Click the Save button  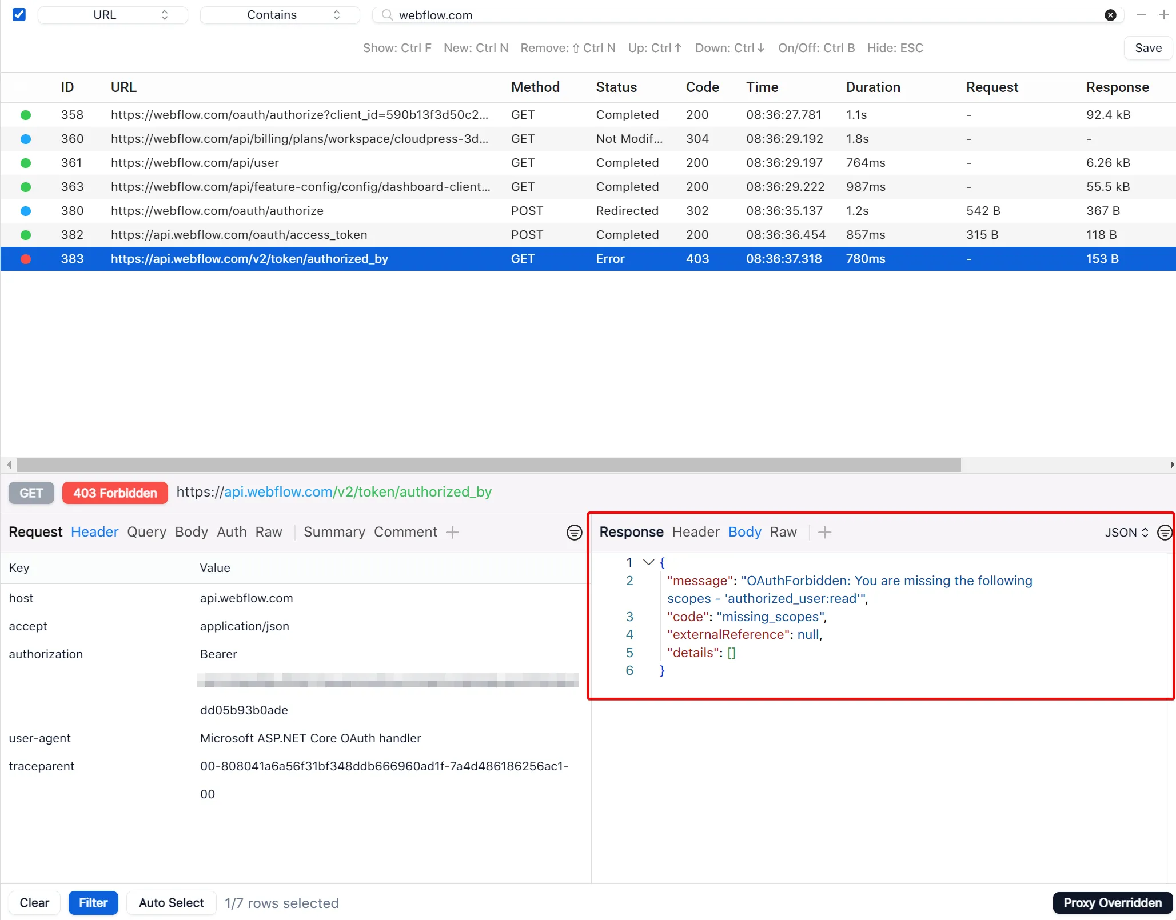point(1148,47)
